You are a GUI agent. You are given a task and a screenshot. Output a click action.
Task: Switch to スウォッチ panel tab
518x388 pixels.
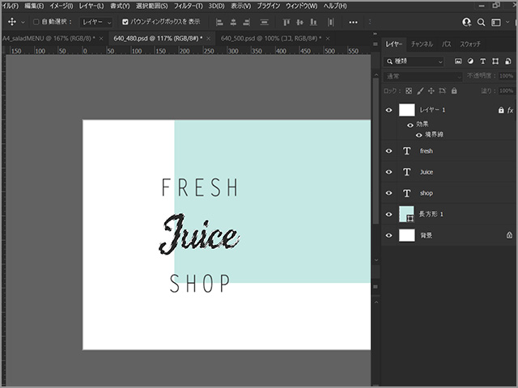coord(470,44)
